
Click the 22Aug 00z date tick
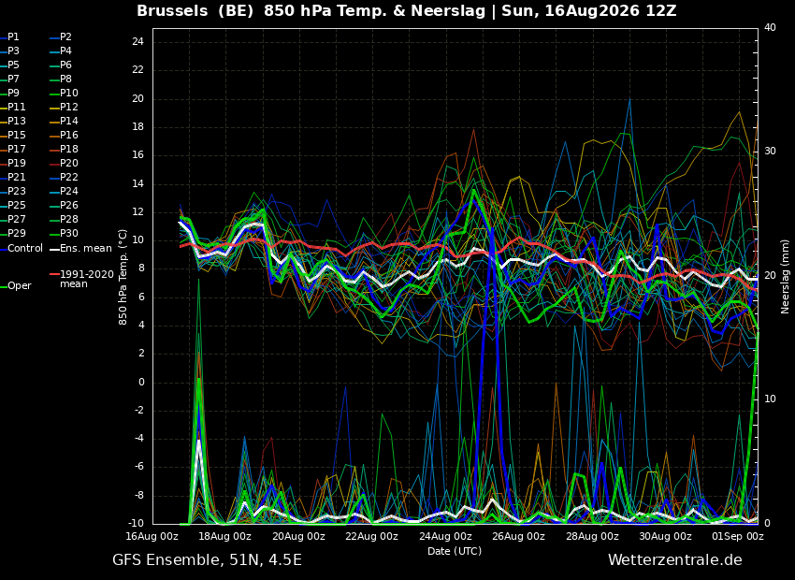tap(372, 536)
